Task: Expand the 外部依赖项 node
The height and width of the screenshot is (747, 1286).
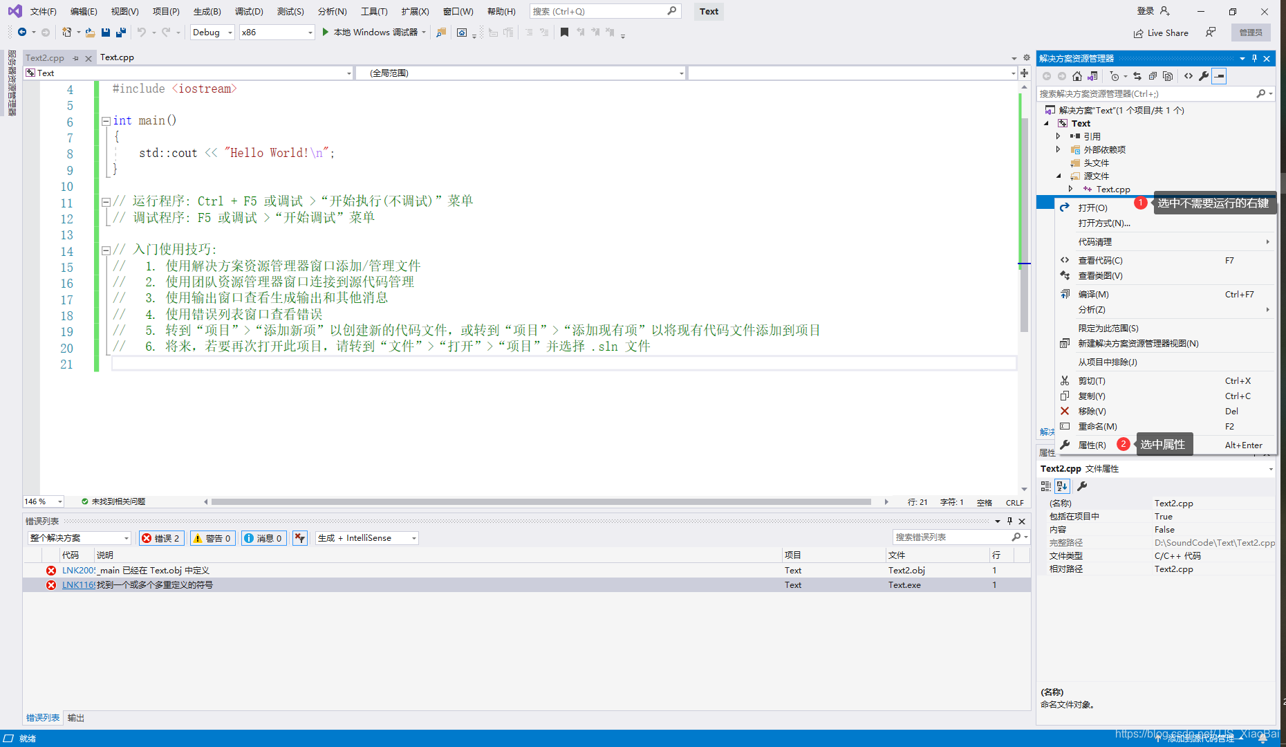Action: pyautogui.click(x=1059, y=149)
